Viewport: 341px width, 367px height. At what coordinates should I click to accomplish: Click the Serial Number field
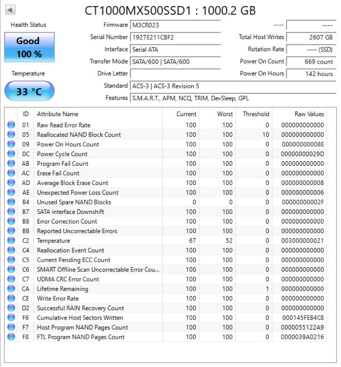[x=175, y=37]
